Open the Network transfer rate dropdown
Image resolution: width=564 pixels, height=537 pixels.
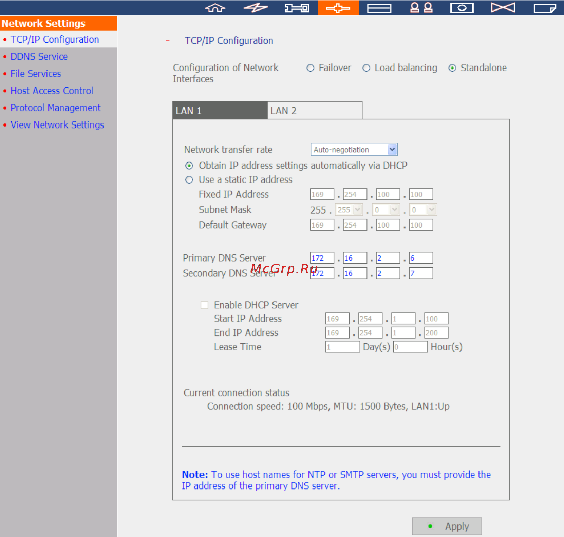354,150
